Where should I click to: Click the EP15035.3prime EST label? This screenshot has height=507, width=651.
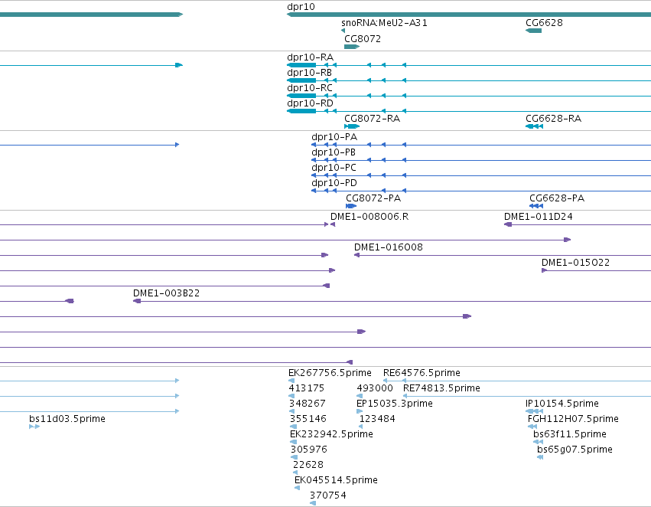[x=395, y=404]
